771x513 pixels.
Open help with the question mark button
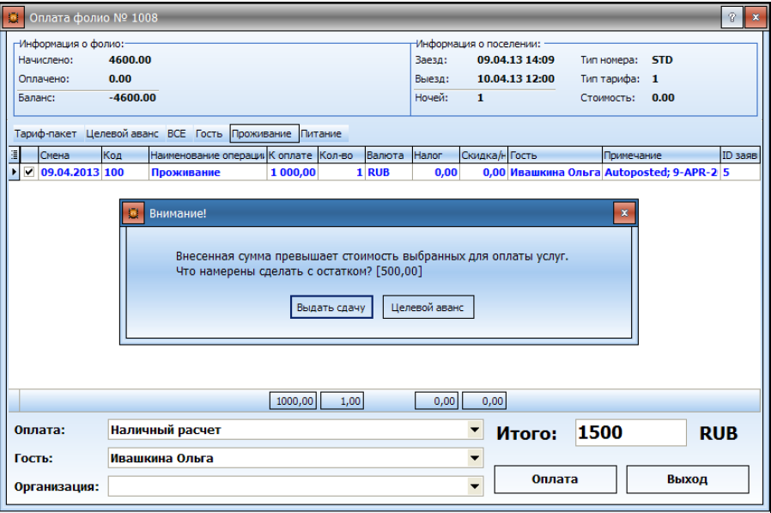point(732,17)
